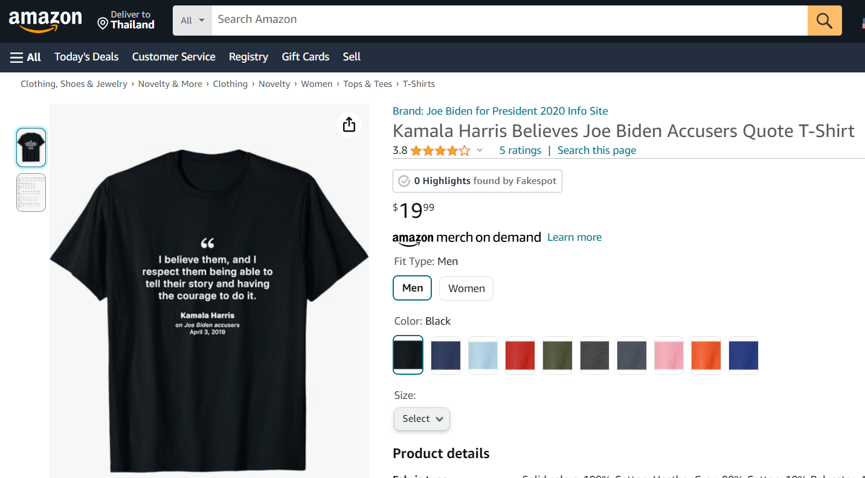
Task: Select the Men fit type
Action: coord(412,288)
